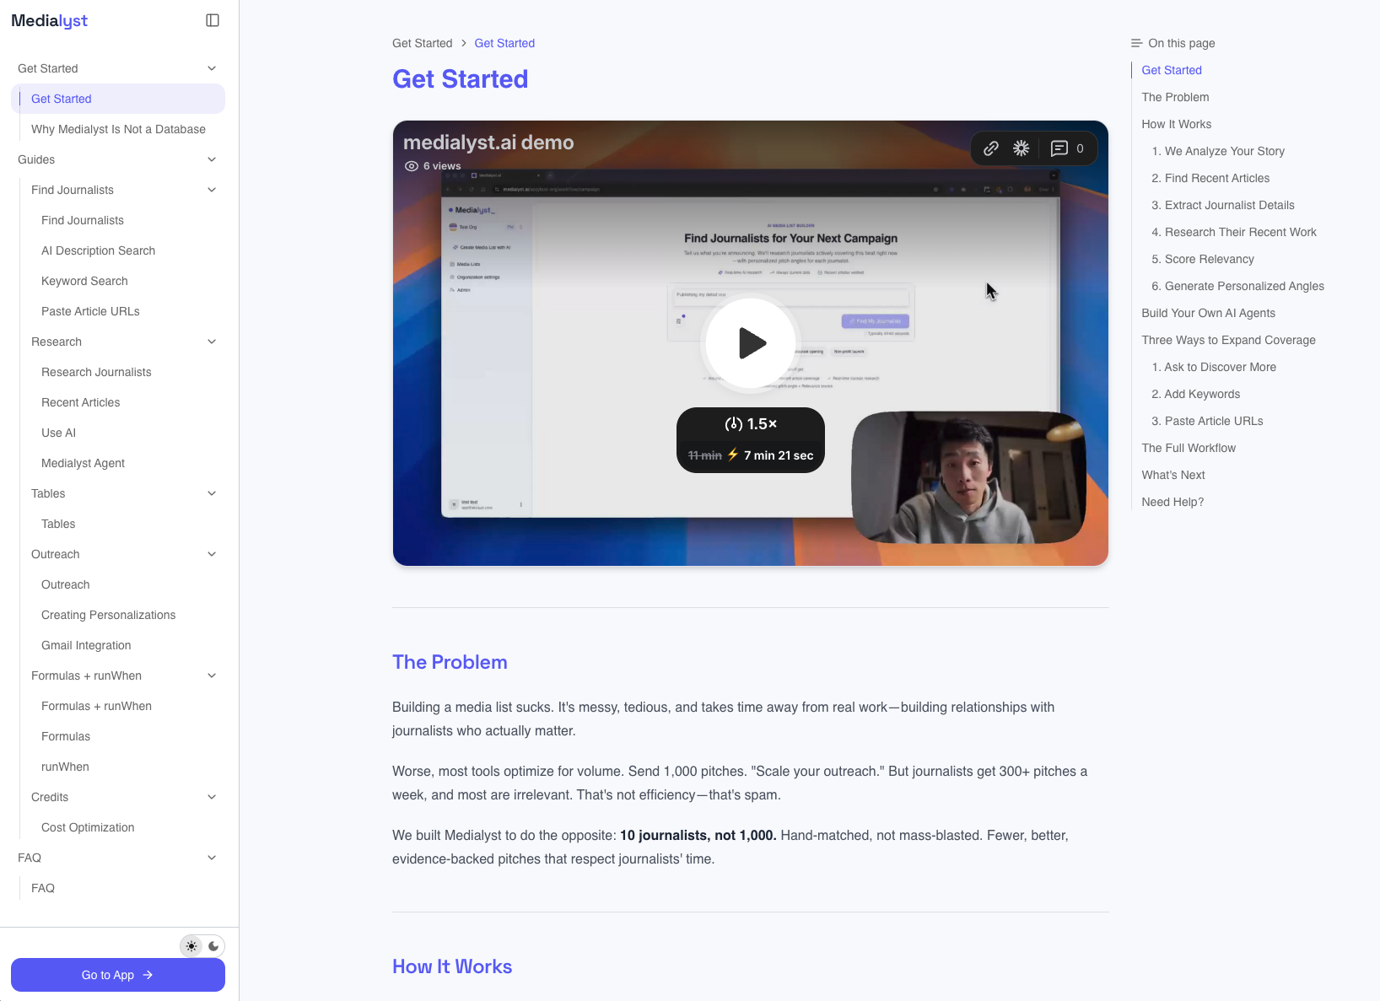Click the How It Works heading
Viewport: 1380px width, 1001px height.
click(x=452, y=966)
